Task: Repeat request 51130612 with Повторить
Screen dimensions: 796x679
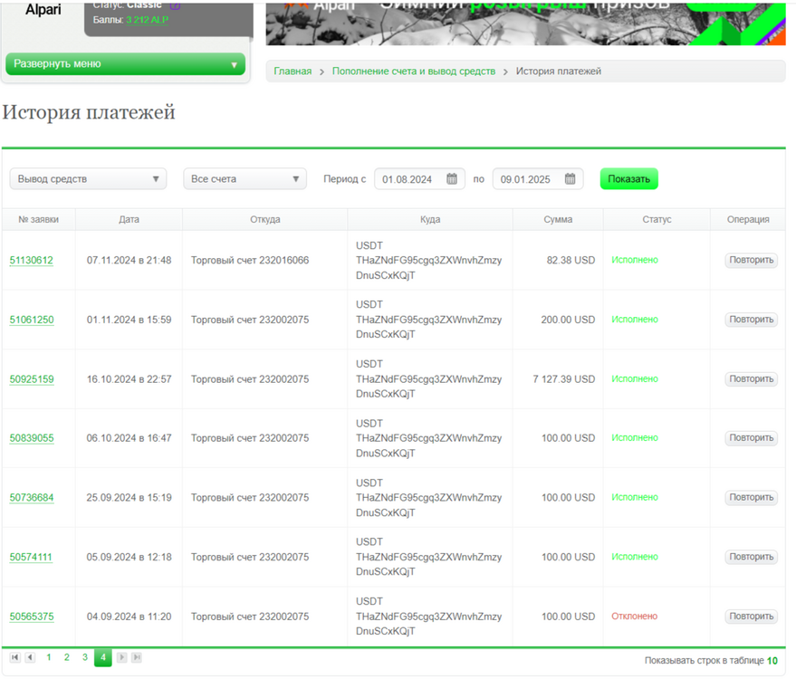Action: click(752, 261)
